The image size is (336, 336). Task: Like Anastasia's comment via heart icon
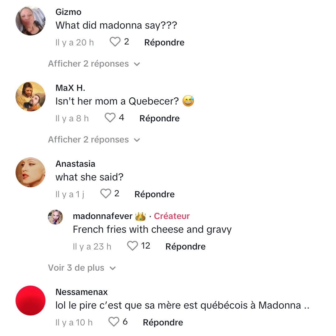click(106, 193)
